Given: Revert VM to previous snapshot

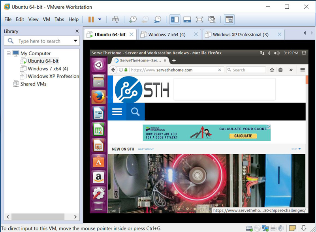Looking at the screenshot, I should (145, 20).
